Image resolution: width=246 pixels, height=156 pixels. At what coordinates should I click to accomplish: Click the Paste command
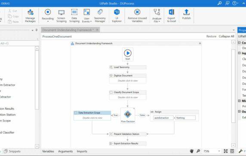click(x=13, y=22)
